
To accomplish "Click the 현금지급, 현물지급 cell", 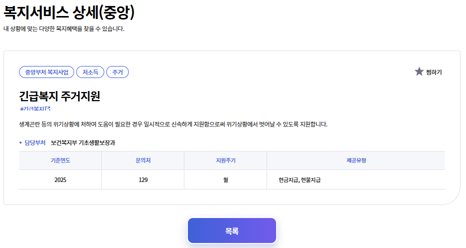I will coord(300,180).
